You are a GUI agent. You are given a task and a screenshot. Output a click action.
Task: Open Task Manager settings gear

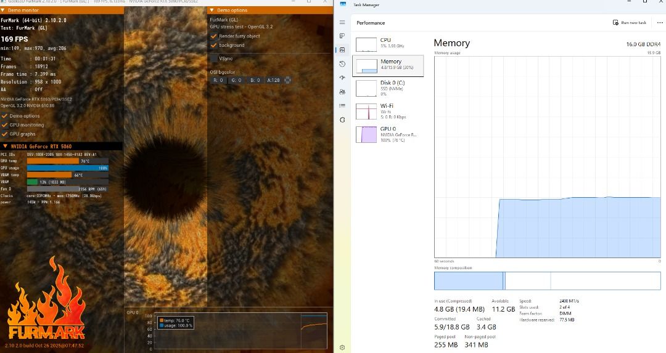click(x=342, y=347)
